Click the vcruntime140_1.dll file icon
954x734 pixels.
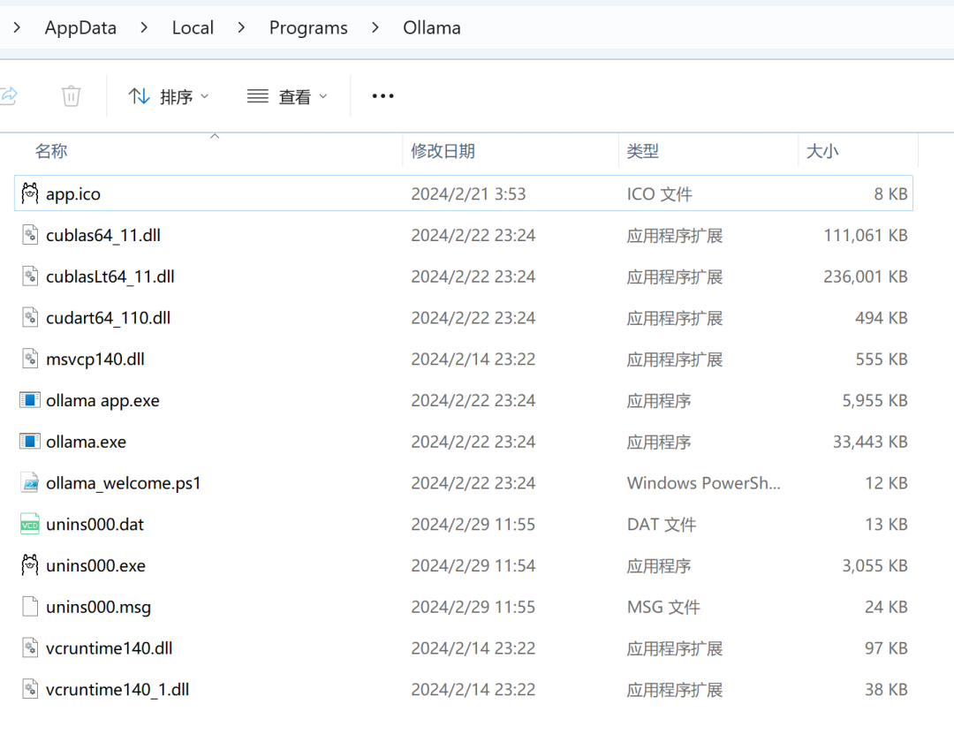pyautogui.click(x=30, y=690)
